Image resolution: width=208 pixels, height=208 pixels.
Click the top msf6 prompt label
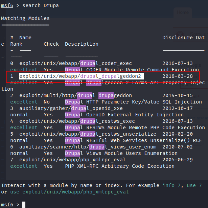coord(7,5)
